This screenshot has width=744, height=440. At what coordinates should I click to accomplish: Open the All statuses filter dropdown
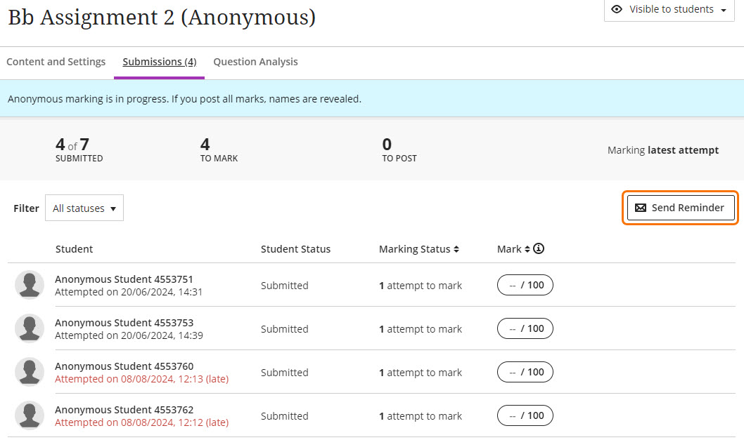[x=84, y=208]
